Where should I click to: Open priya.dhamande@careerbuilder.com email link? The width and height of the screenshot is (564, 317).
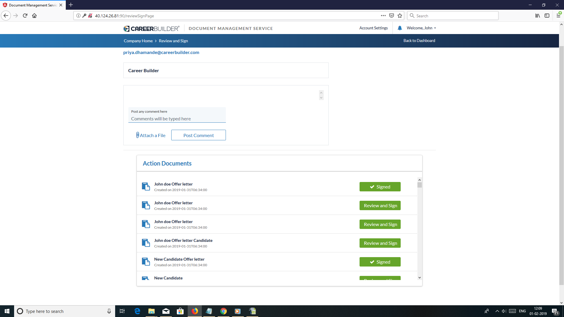[x=161, y=52]
